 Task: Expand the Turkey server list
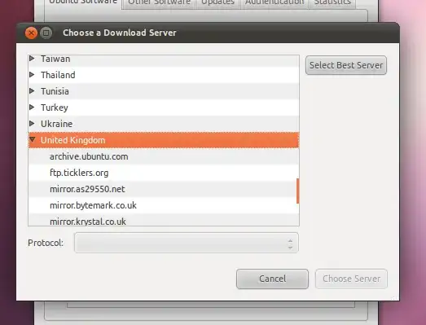click(x=32, y=107)
